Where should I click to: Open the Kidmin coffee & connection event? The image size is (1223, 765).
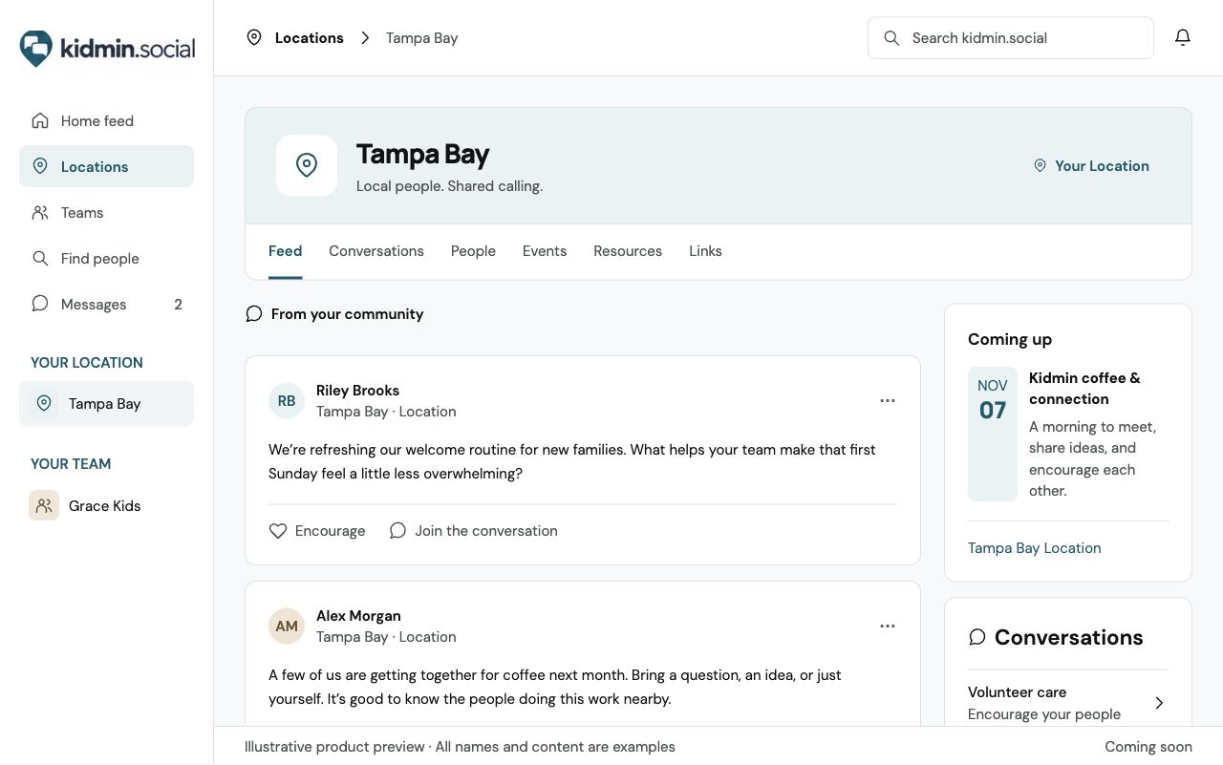1084,388
